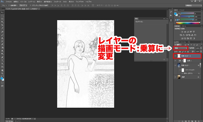Screen dimensions: 203x122
Task: Add a Levels adjustment layer
Action: (x=185, y=32)
